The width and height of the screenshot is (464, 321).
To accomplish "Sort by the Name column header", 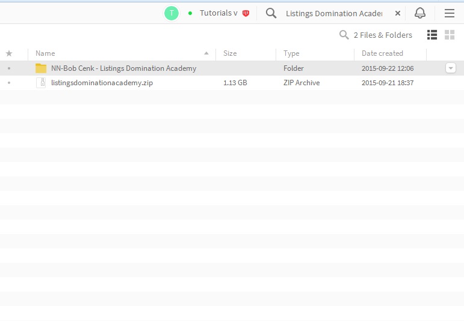I will coord(45,53).
